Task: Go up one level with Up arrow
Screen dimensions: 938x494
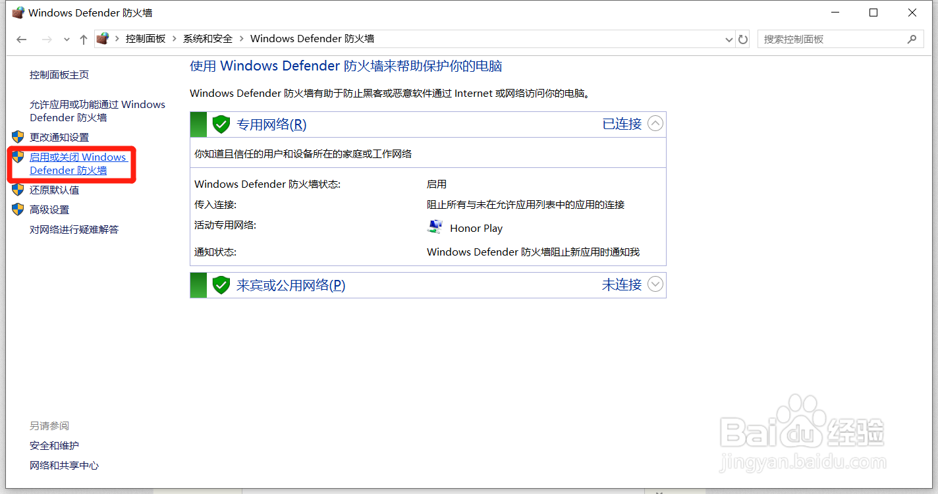Action: click(x=83, y=40)
